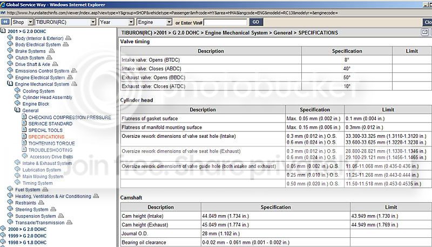This screenshot has height=247, width=432.
Task: Click print icon next to Engine Mechanical System
Action: pos(75,84)
